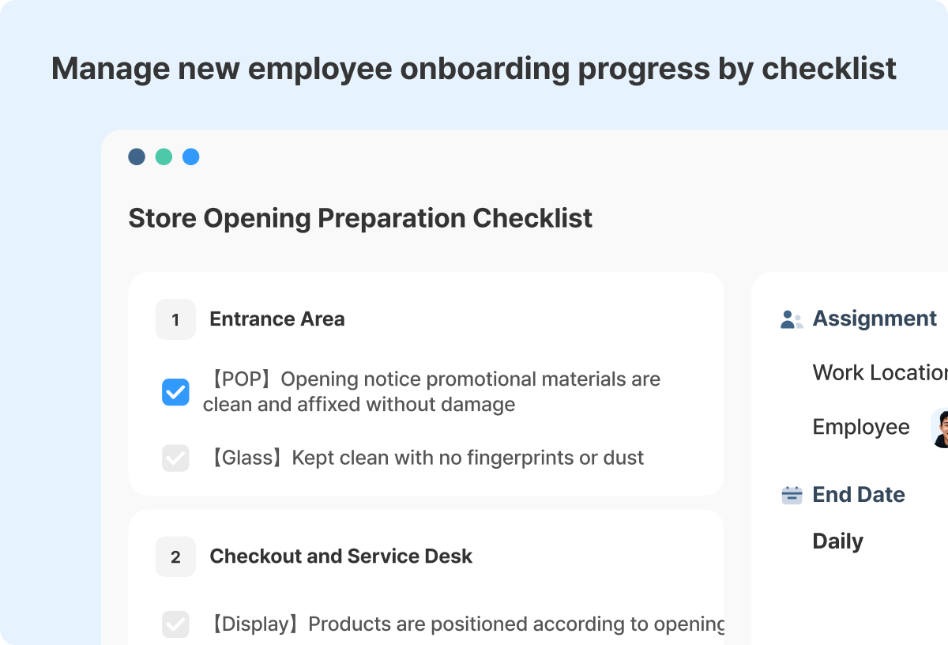This screenshot has width=948, height=645.
Task: Click the Glass kept clean item text
Action: click(424, 458)
